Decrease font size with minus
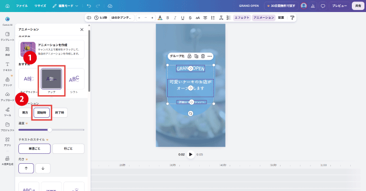This screenshot has height=191, width=366. tap(139, 18)
